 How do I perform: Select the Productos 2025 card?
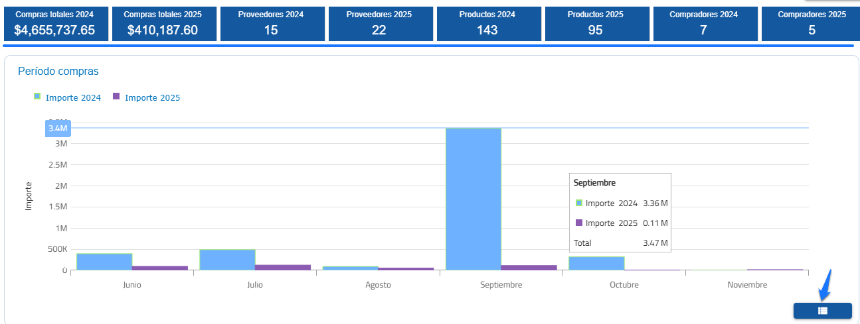click(x=596, y=24)
